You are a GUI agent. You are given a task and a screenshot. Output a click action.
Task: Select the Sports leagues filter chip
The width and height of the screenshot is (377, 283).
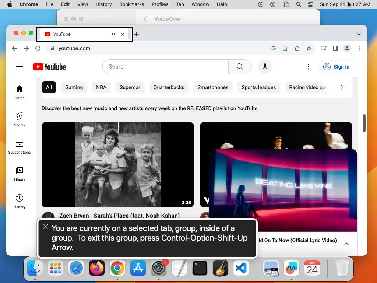point(259,87)
